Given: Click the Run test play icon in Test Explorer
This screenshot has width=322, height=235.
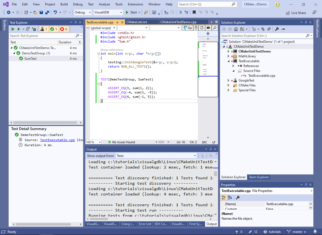Looking at the screenshot, I should pyautogui.click(x=19, y=29).
